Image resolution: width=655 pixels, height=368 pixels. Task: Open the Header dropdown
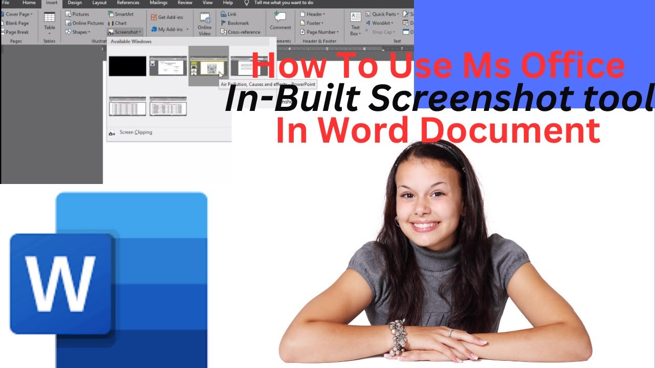click(312, 14)
